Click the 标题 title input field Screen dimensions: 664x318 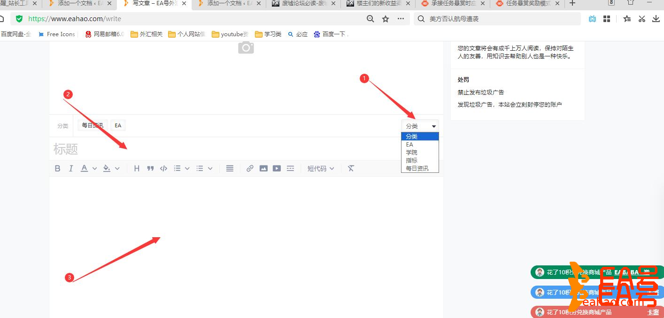188,149
